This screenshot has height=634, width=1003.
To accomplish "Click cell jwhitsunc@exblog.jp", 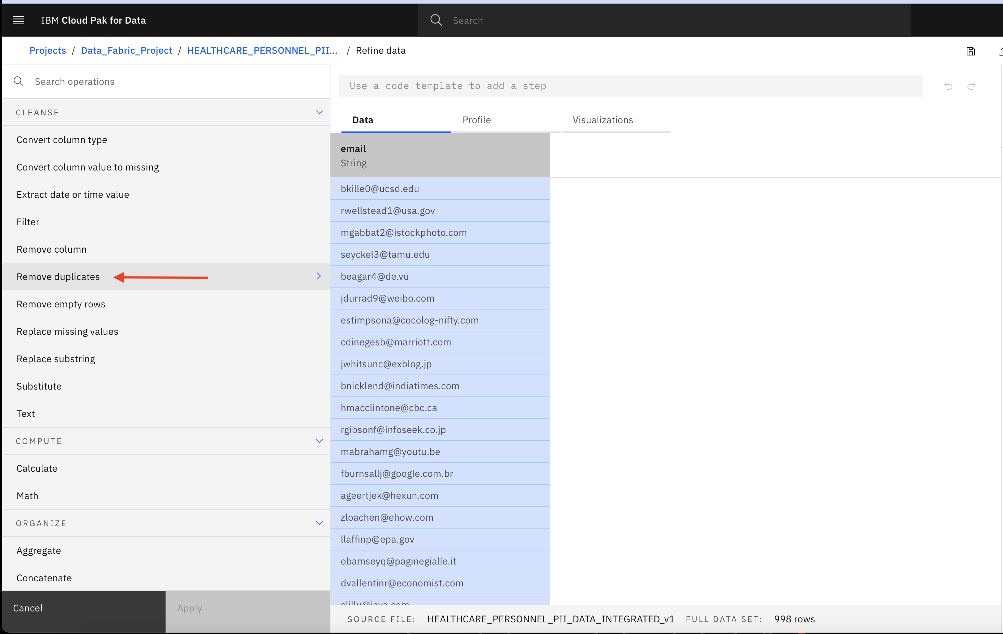I will tap(440, 364).
